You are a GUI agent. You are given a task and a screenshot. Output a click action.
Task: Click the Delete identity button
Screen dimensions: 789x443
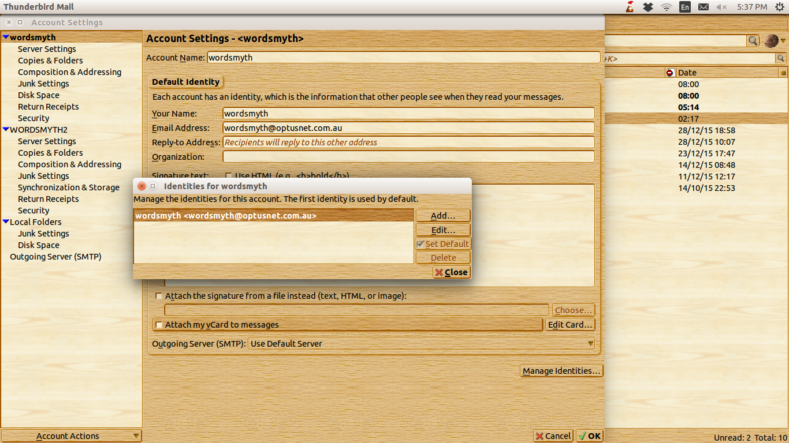[443, 258]
